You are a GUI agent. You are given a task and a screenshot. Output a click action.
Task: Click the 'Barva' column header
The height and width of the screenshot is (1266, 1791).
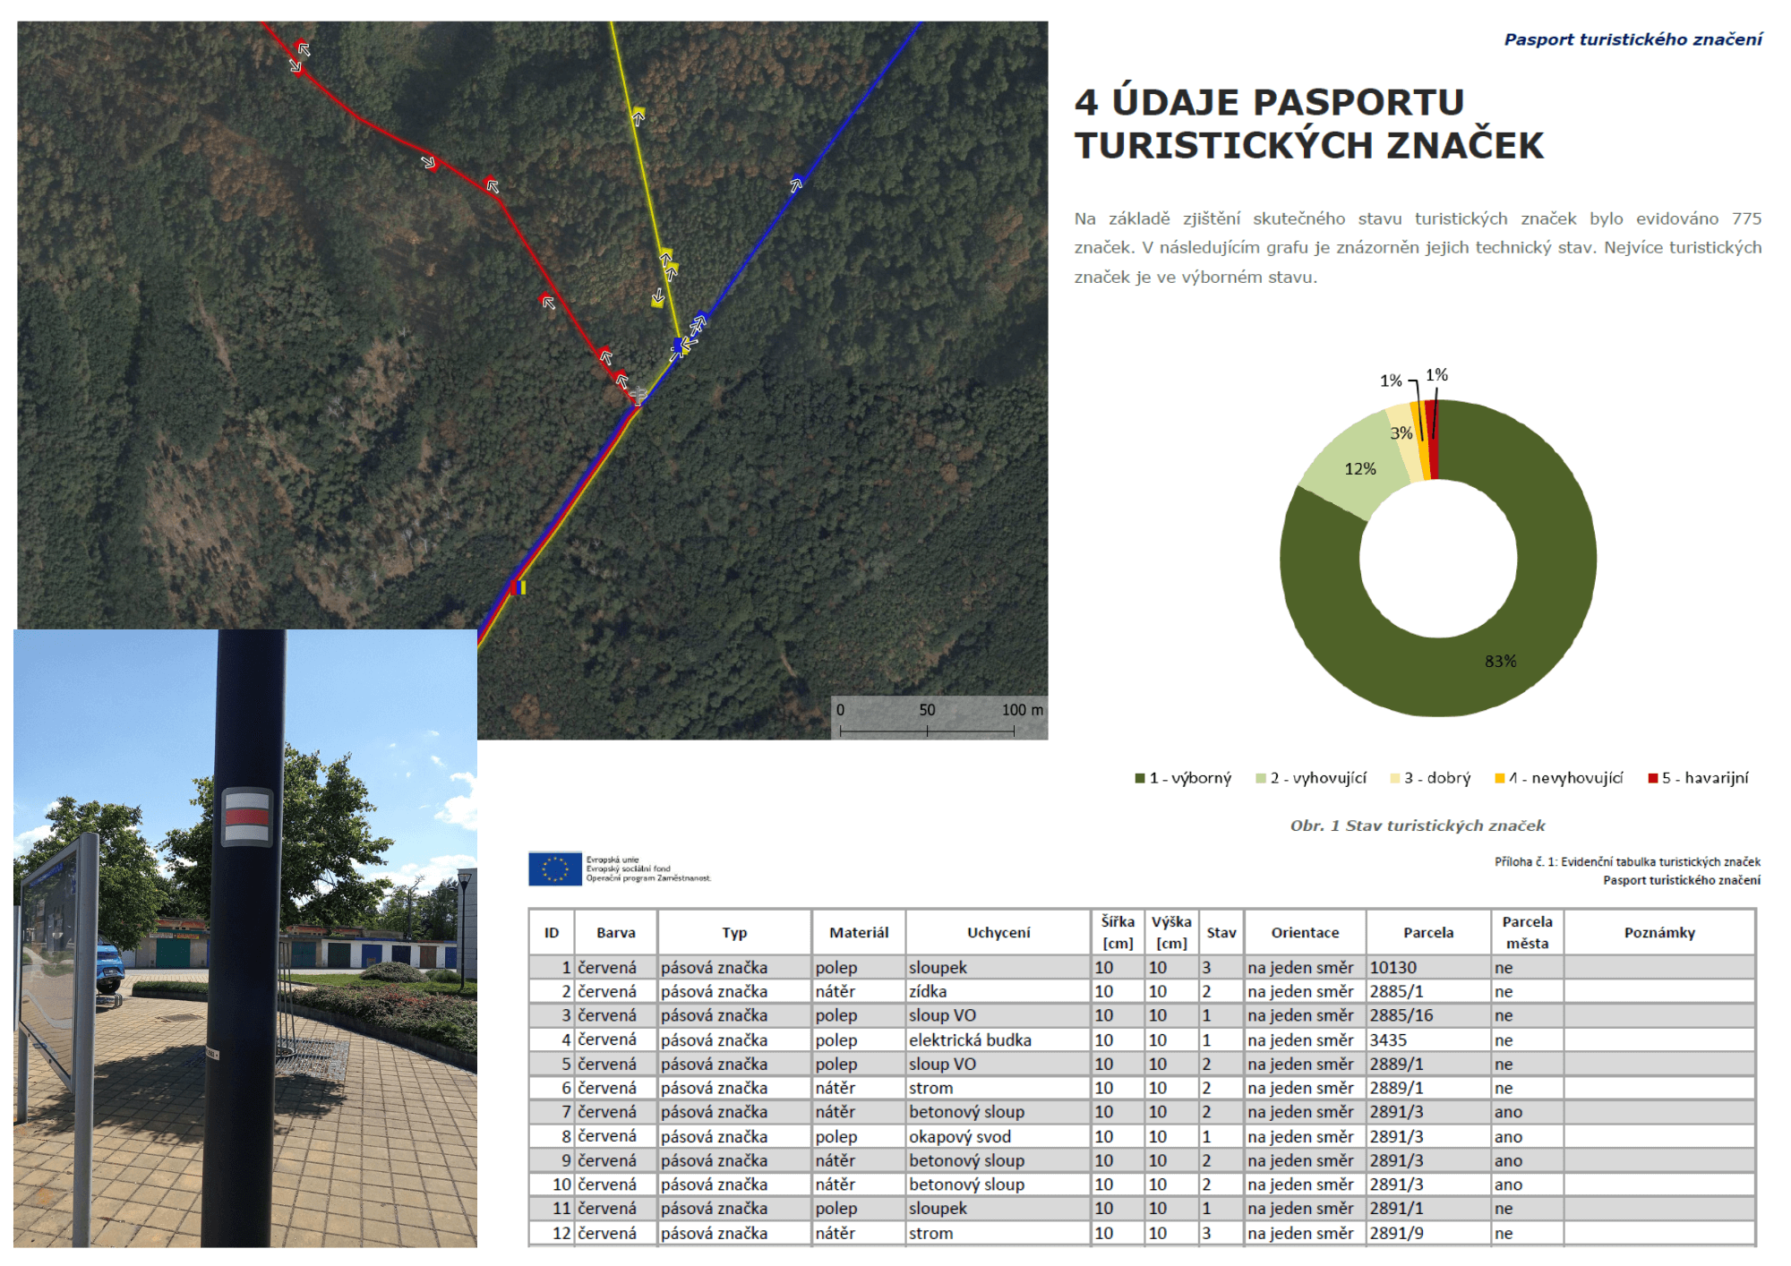tap(616, 932)
